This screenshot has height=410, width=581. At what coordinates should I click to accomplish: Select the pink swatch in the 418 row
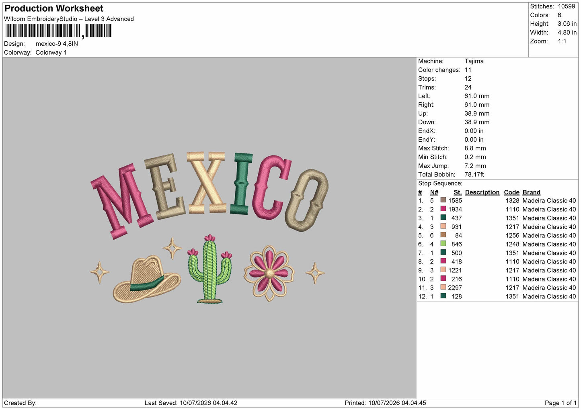[443, 261]
